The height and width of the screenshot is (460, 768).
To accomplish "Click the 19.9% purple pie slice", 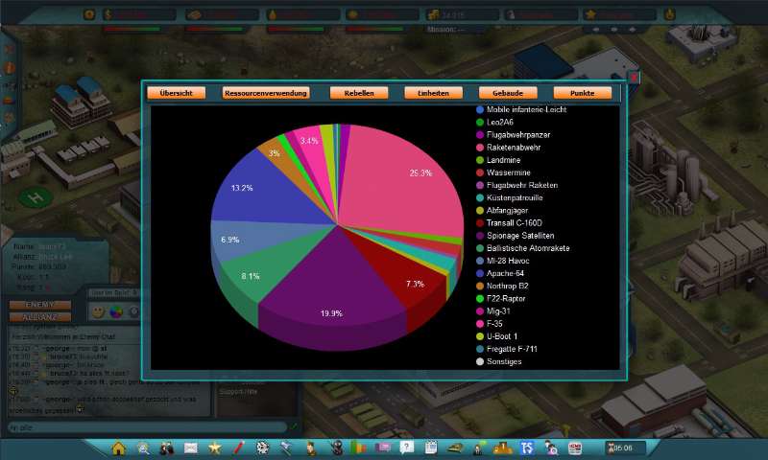I will tap(333, 288).
